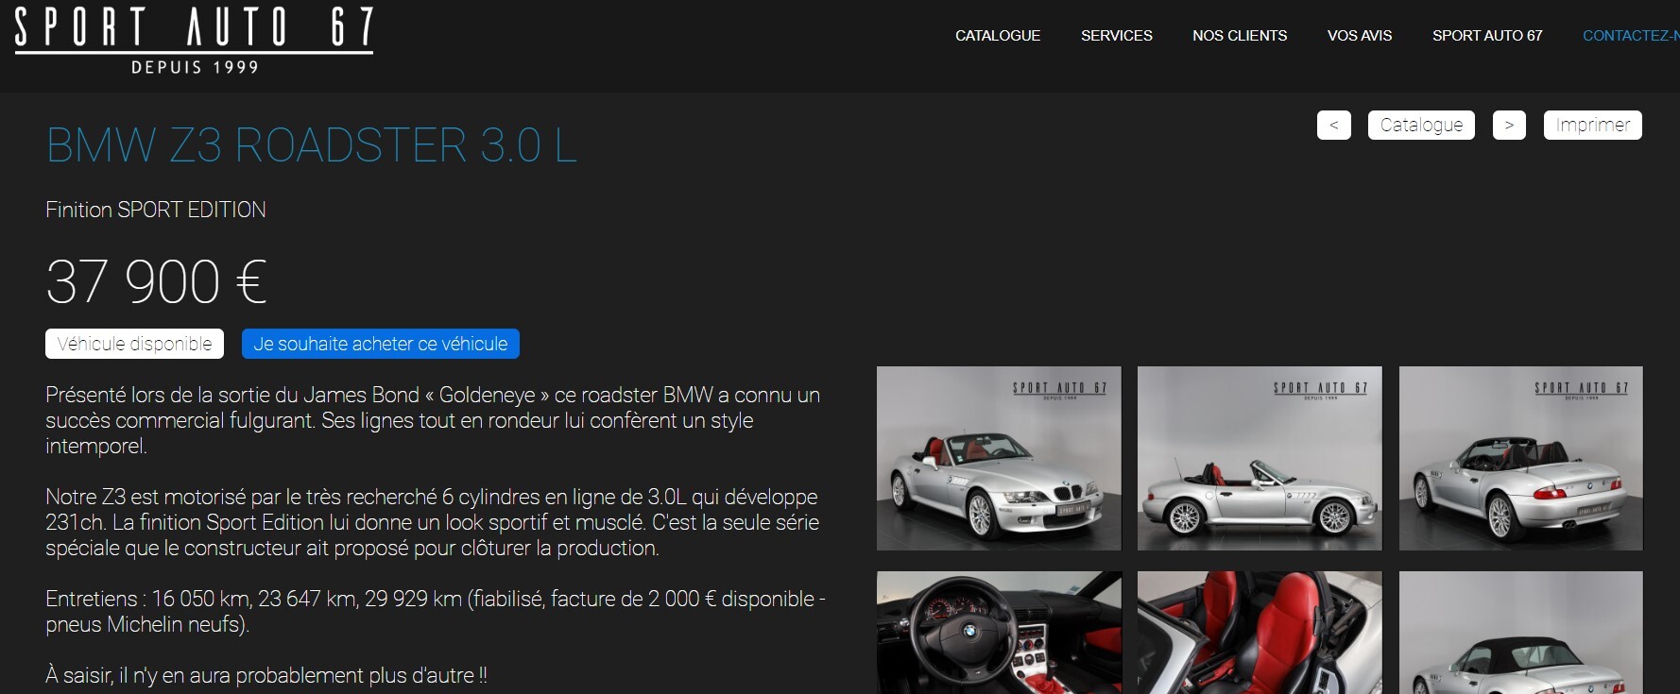Go to NOS CLIENTS page
1680x694 pixels.
(1240, 36)
